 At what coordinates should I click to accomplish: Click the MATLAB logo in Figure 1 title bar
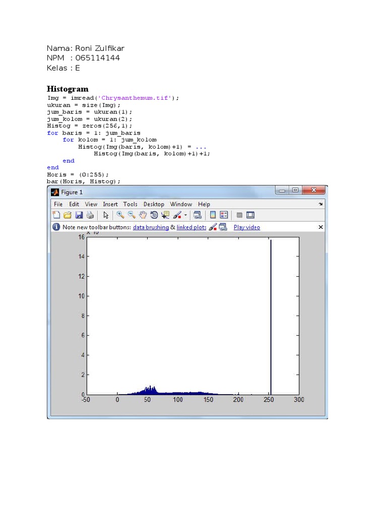pyautogui.click(x=55, y=192)
